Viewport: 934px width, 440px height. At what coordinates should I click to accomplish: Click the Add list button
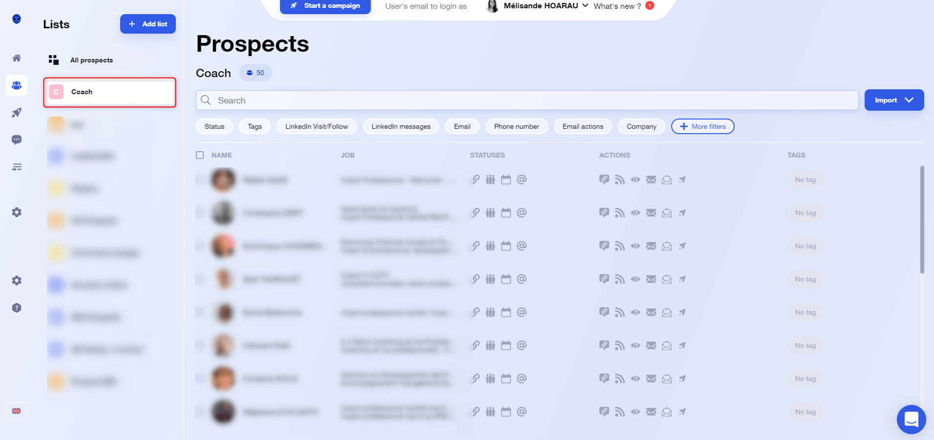[x=148, y=24]
